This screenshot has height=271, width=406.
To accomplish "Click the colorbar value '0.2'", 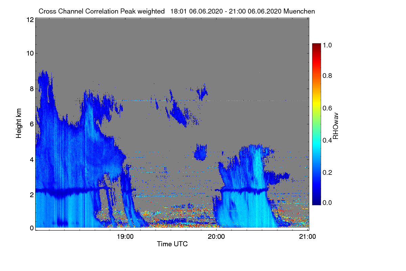I will [327, 172].
